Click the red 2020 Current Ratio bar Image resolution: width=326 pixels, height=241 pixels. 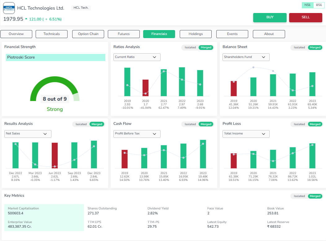[146, 88]
